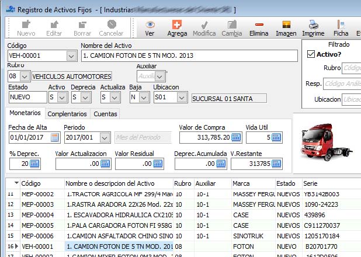Switch to the Cuentas tab

[x=105, y=114]
